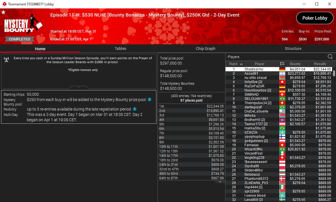This screenshot has height=202, width=336.
Task: Click info icon beside Mystery Bounty pool text
Action: point(149,99)
